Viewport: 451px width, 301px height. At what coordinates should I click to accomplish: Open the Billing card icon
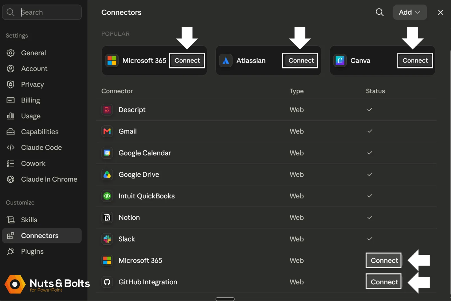[x=10, y=100]
